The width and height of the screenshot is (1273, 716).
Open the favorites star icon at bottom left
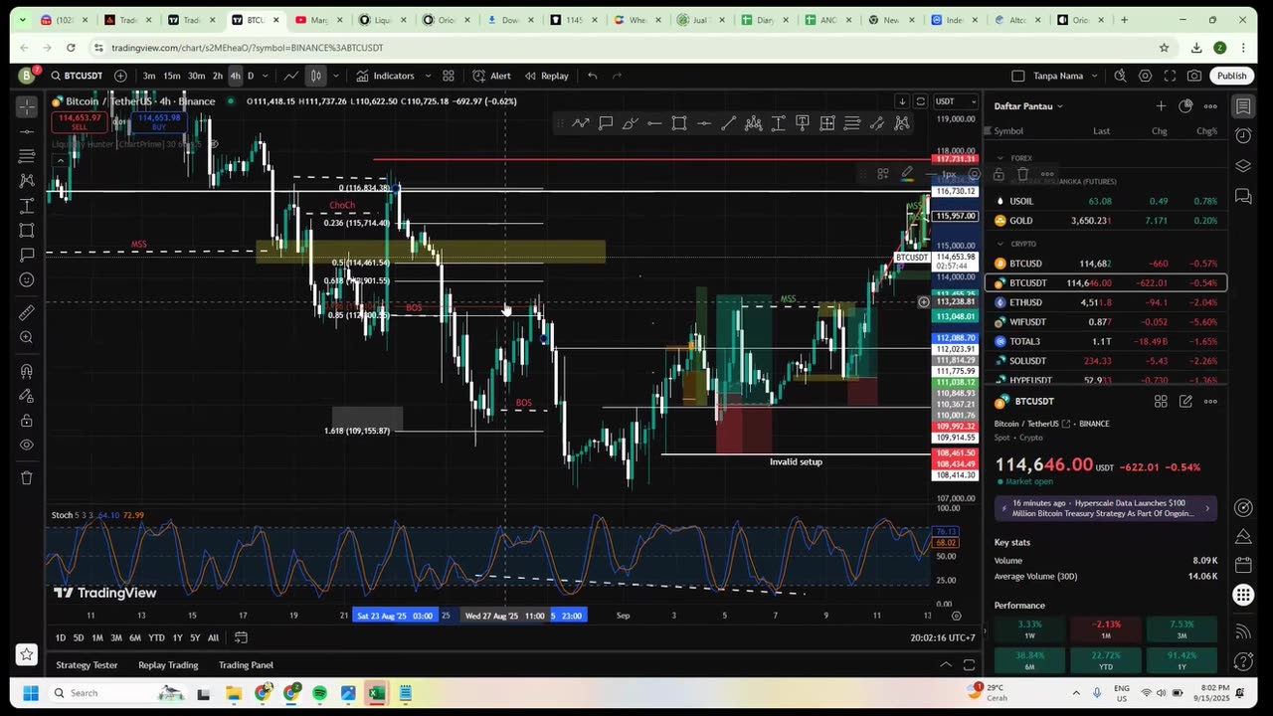coord(27,654)
